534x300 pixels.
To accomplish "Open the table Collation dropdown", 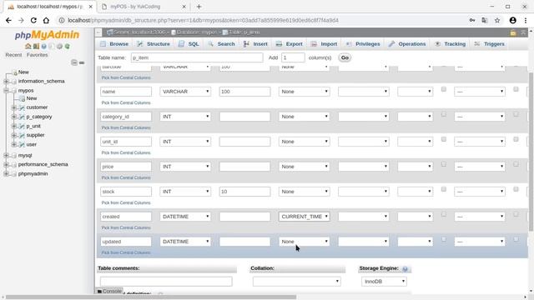I will [297, 282].
